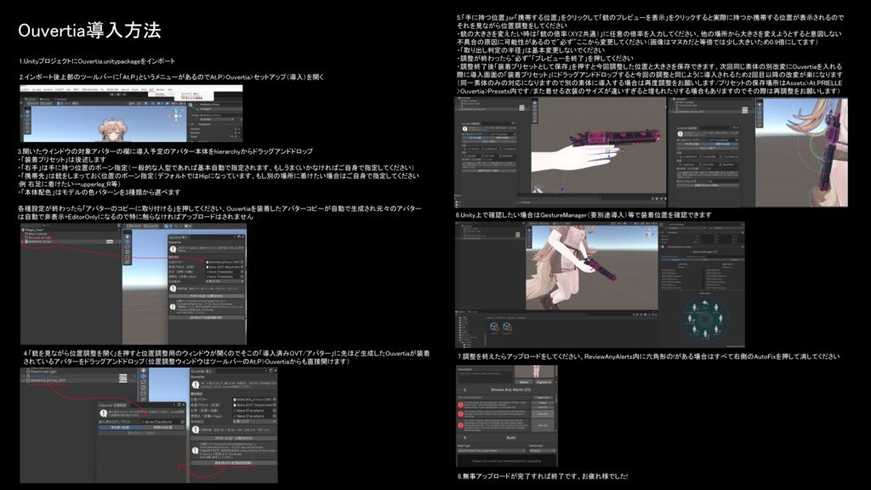
Task: Click the center of the Gesture Manager radial menu
Action: coord(705,320)
